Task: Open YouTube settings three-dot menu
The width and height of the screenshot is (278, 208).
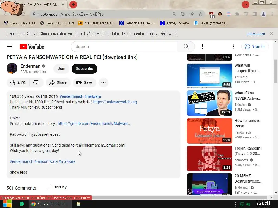Action: [234, 47]
